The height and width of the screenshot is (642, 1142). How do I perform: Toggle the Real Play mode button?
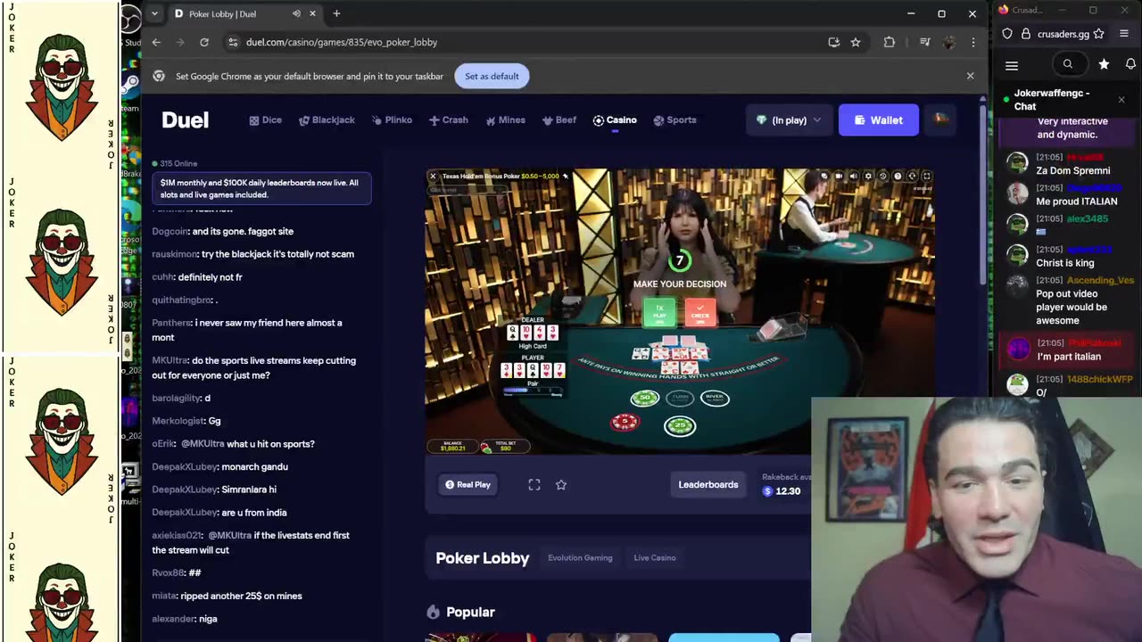pyautogui.click(x=468, y=484)
